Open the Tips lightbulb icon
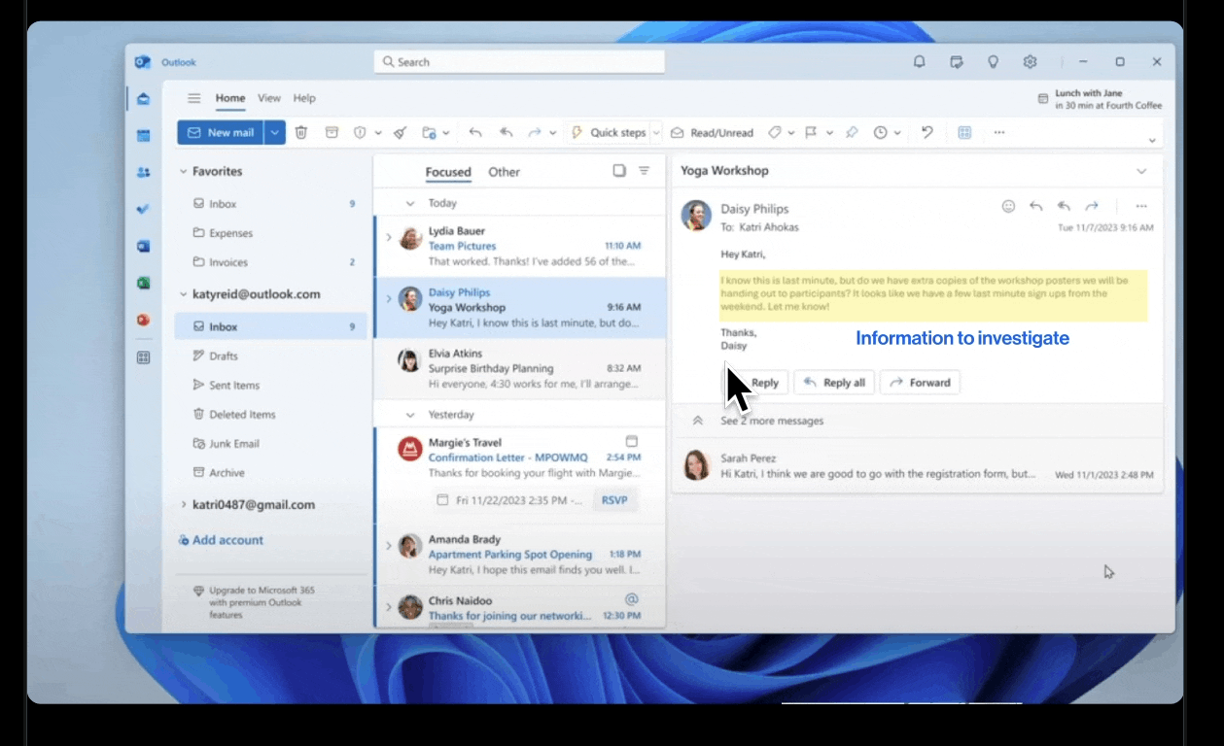Screen dimensions: 1224x746 993,61
